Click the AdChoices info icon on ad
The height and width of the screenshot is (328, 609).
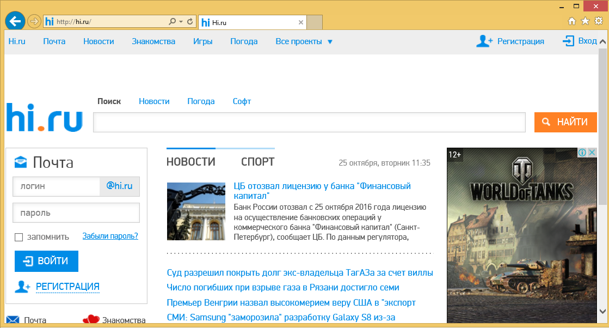click(582, 153)
